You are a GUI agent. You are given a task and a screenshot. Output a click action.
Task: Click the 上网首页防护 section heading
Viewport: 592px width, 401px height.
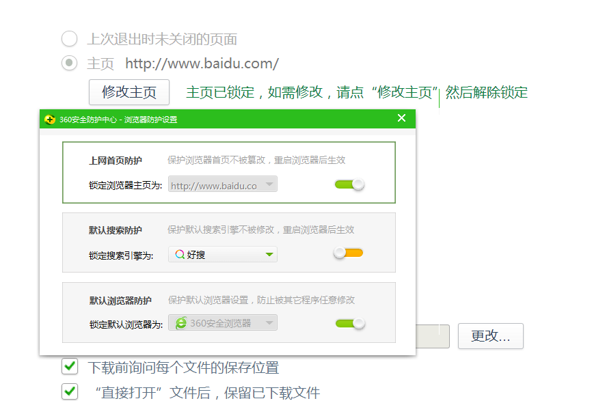[x=116, y=161]
